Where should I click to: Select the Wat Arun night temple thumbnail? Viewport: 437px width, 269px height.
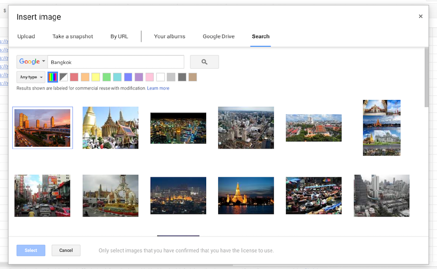[246, 195]
